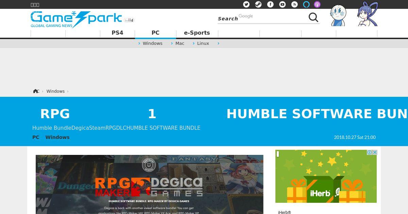The height and width of the screenshot is (214, 408).
Task: Switch to the PS4 tab
Action: tap(117, 33)
